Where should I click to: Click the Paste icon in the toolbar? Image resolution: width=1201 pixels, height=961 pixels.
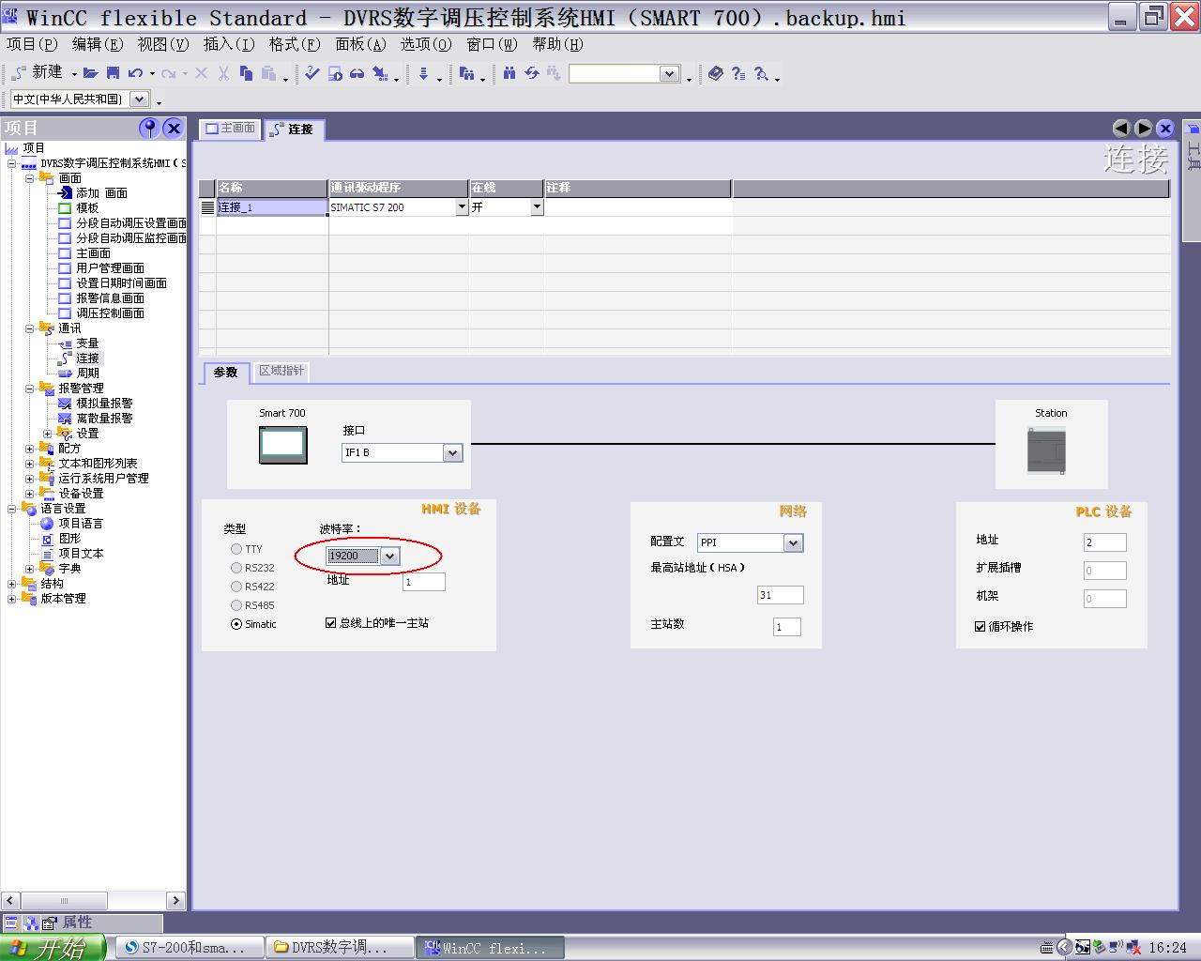(x=269, y=73)
